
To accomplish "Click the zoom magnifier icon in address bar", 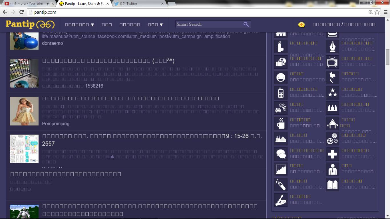I will coord(371,12).
